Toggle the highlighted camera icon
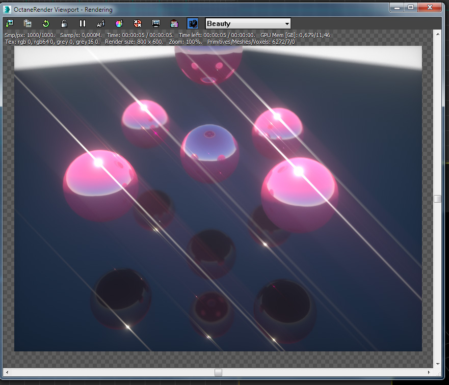 point(193,23)
